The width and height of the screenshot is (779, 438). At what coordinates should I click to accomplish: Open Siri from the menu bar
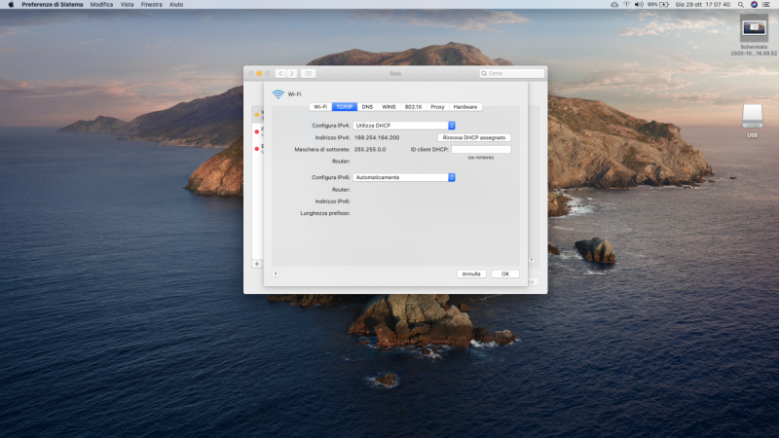pos(754,4)
